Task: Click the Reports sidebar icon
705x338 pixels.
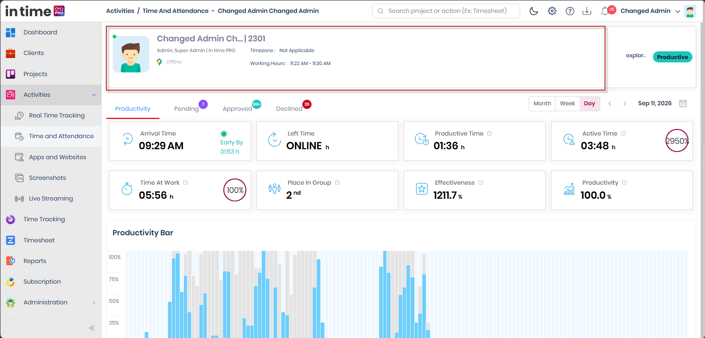Action: [x=11, y=261]
